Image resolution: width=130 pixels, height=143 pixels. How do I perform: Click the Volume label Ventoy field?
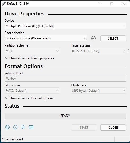65,79
